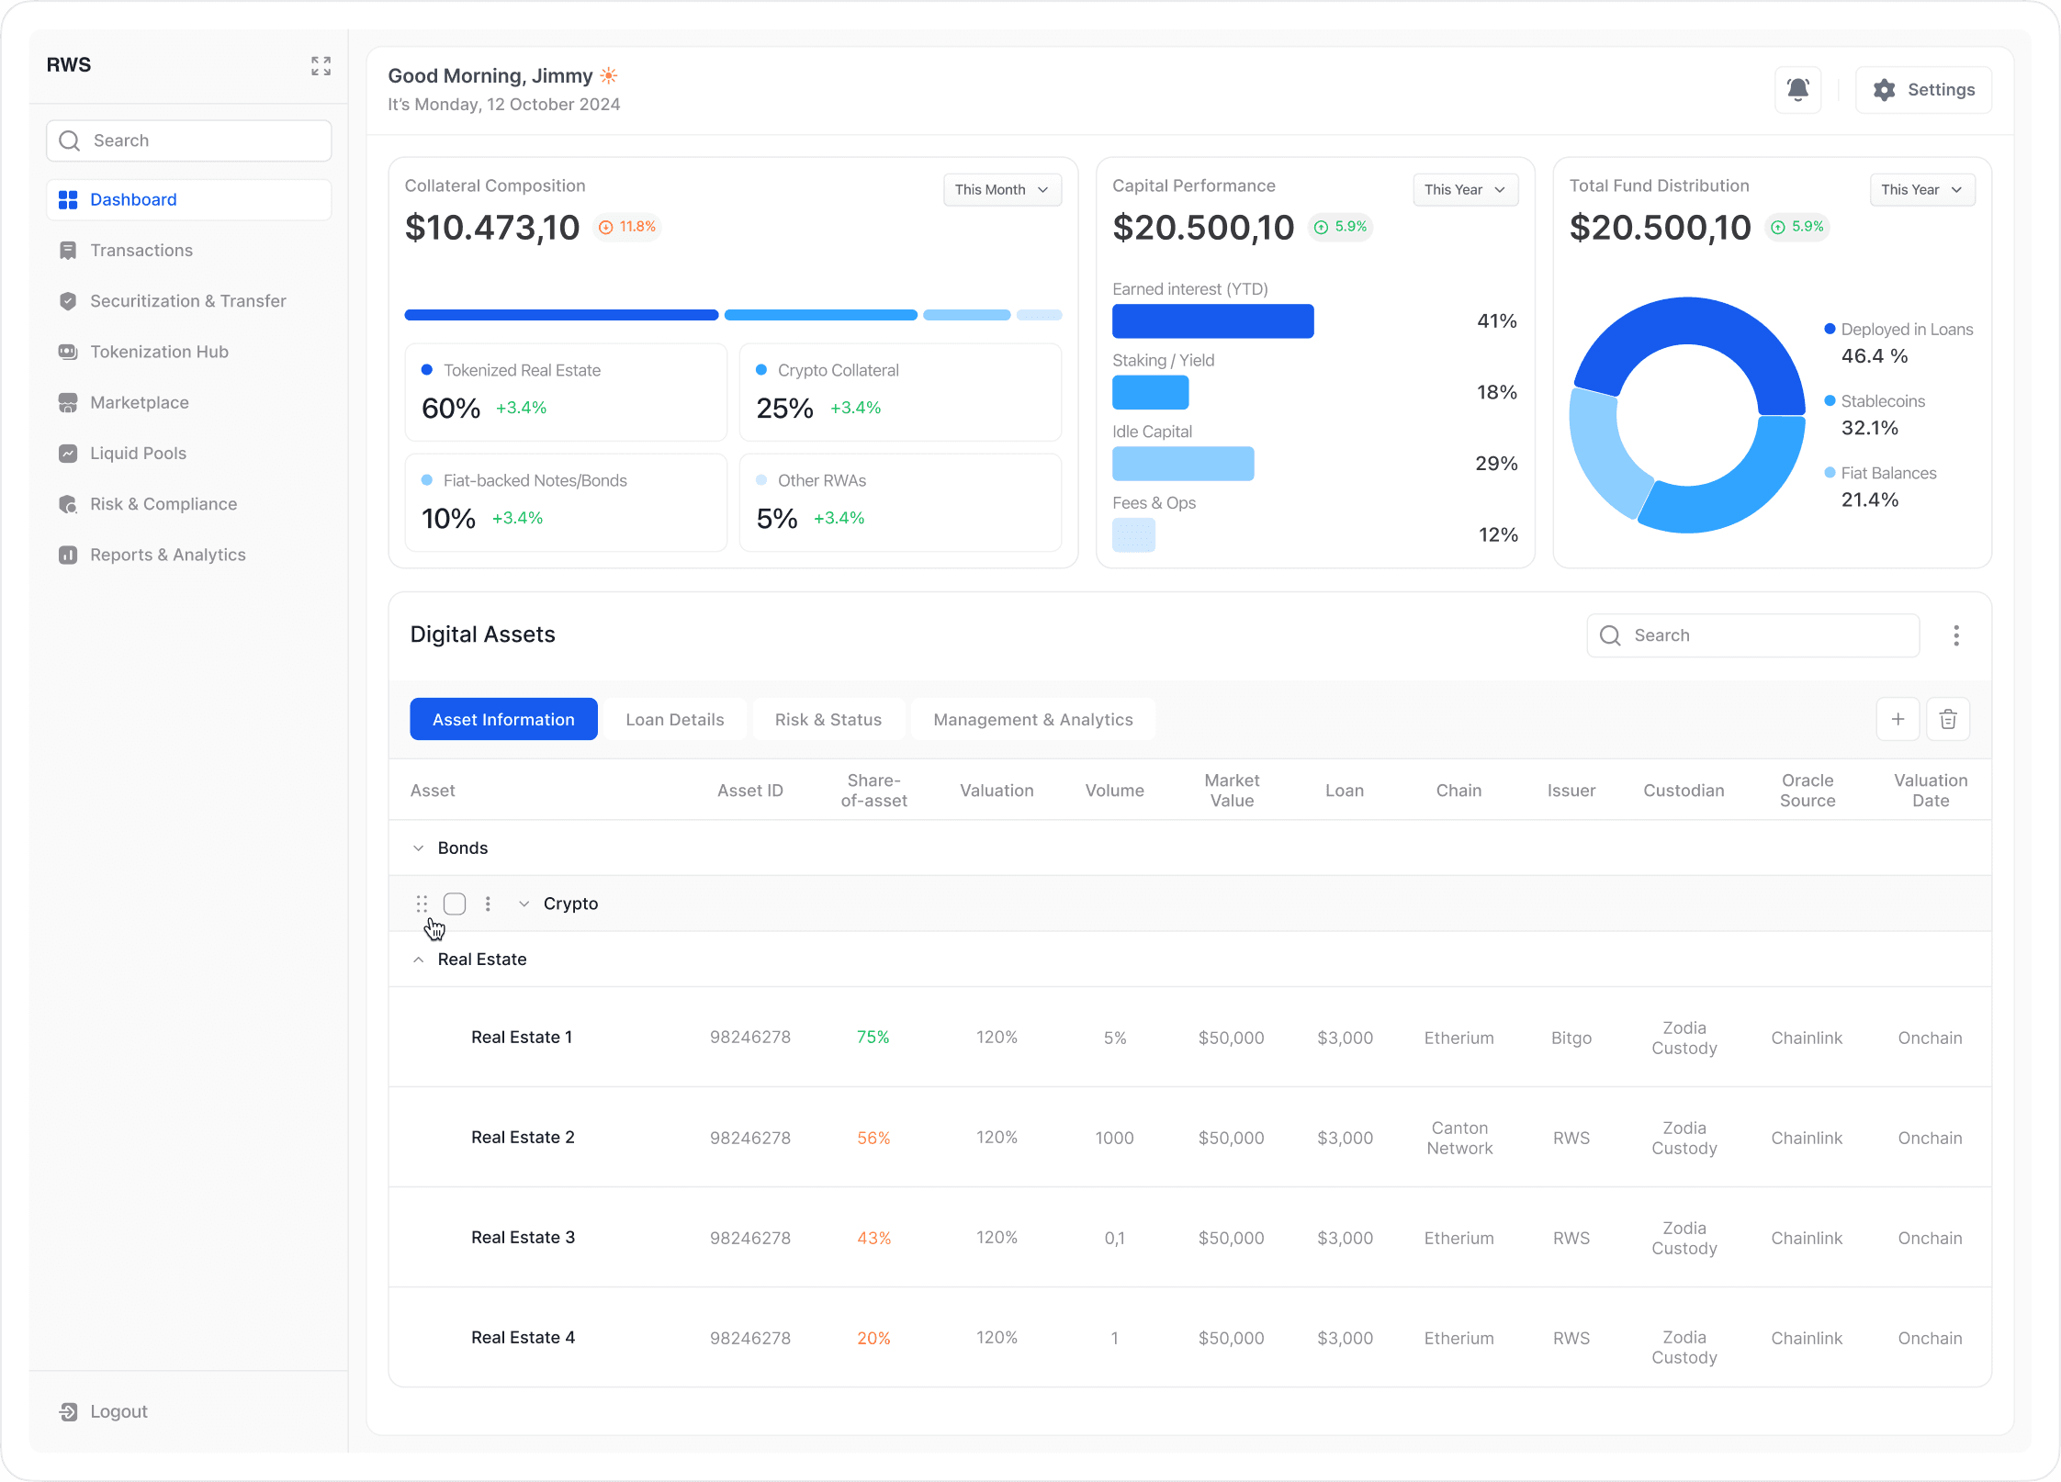The width and height of the screenshot is (2061, 1482).
Task: Open the Digital Assets three-dot menu
Action: 1956,635
